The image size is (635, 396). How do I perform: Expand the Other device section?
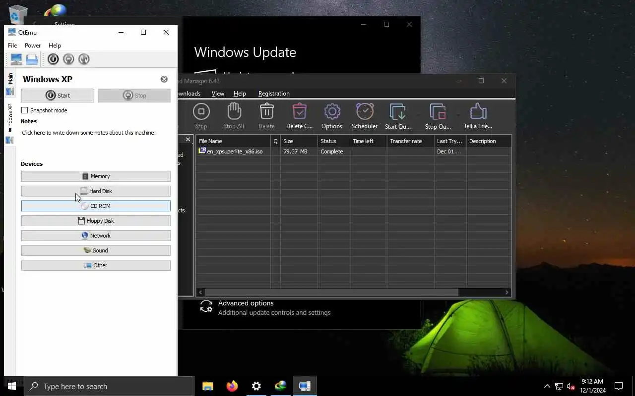96,265
